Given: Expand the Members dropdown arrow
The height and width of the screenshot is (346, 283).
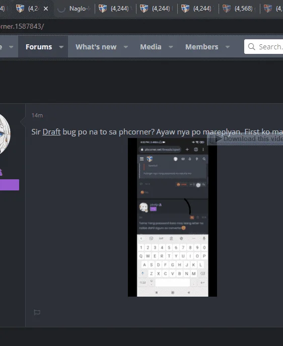Looking at the screenshot, I should [x=228, y=47].
